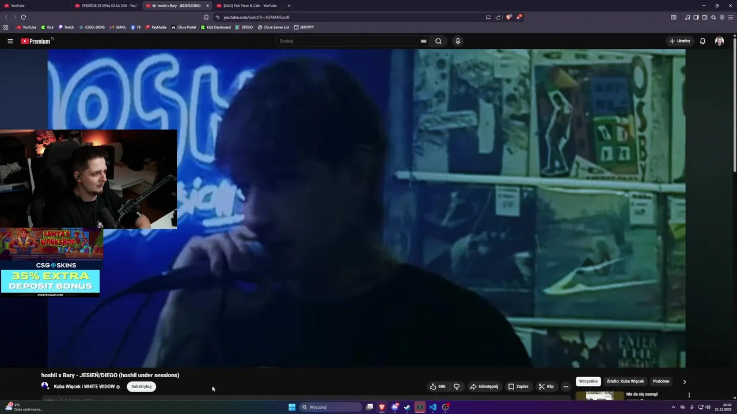Open the on-screen keyboard in the search box
The width and height of the screenshot is (737, 414).
pyautogui.click(x=423, y=41)
